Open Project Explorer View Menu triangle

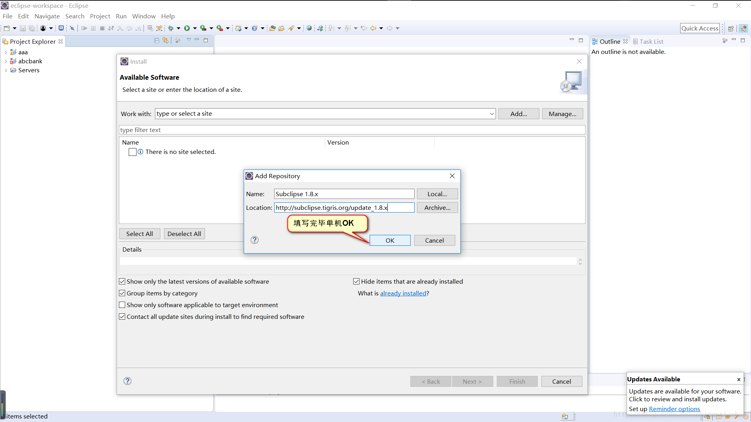tap(189, 39)
